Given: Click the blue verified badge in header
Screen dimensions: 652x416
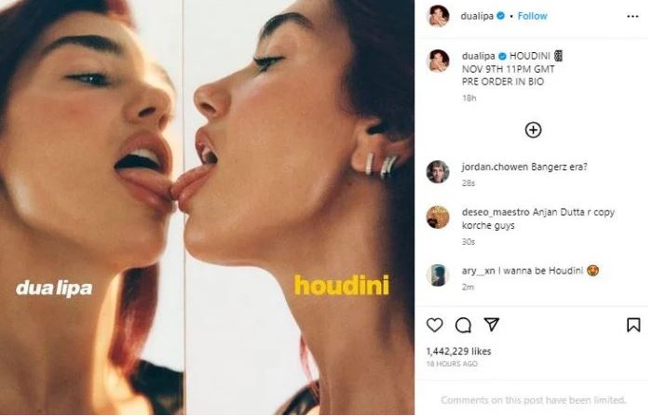Looking at the screenshot, I should [x=501, y=16].
